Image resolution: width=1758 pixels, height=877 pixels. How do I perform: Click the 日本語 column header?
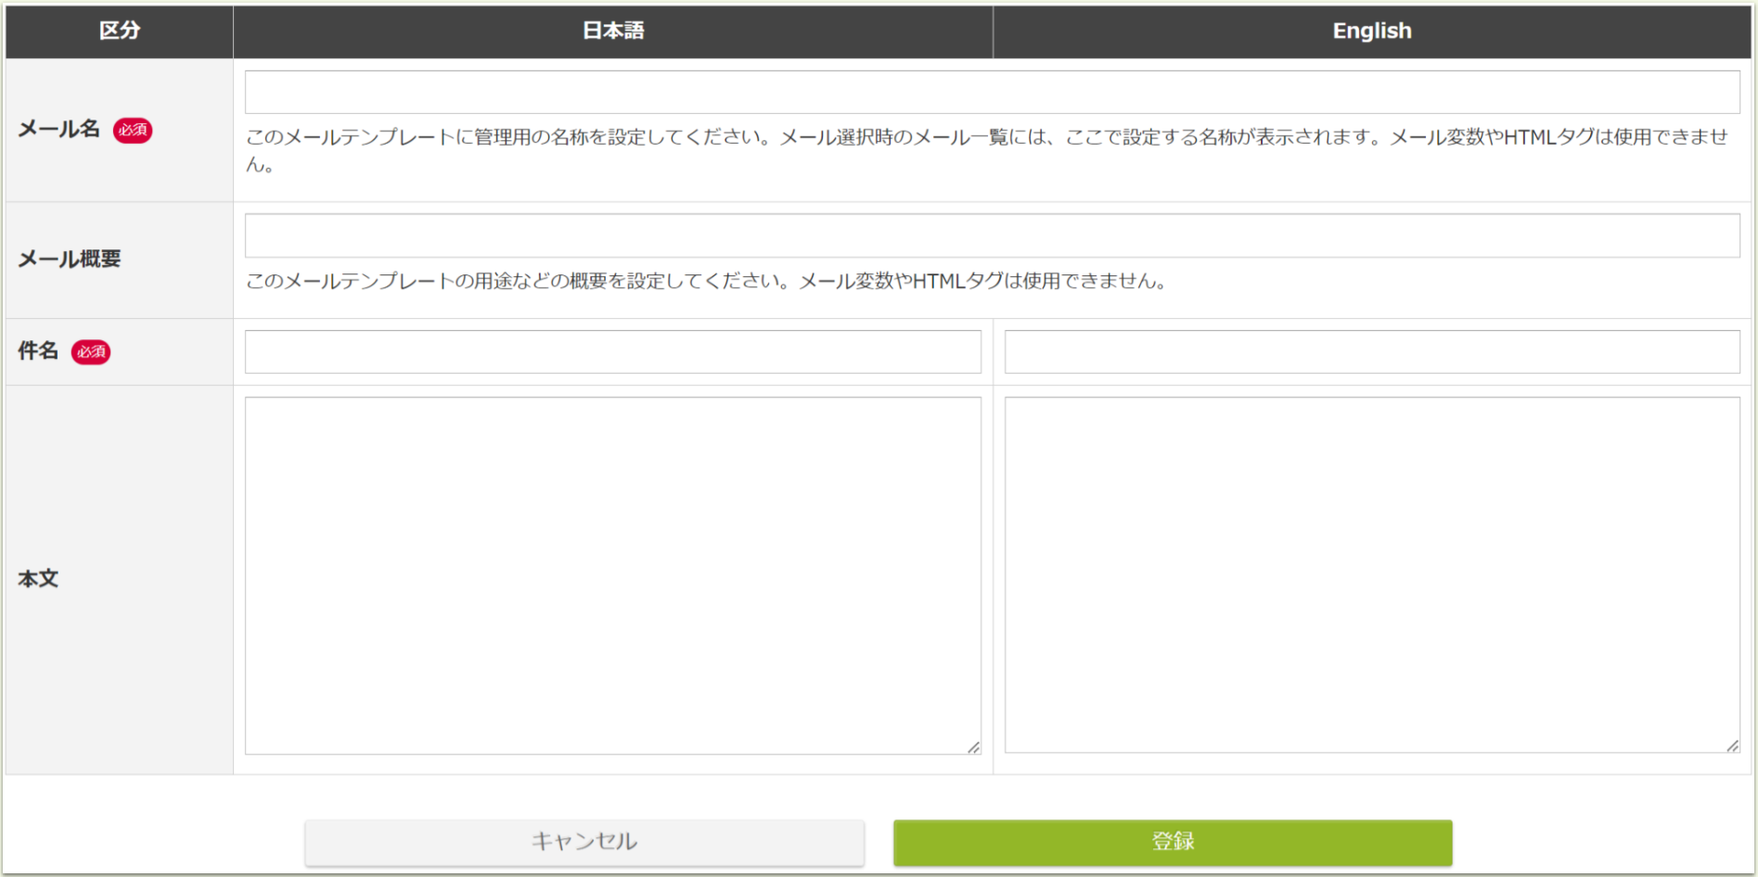click(612, 31)
